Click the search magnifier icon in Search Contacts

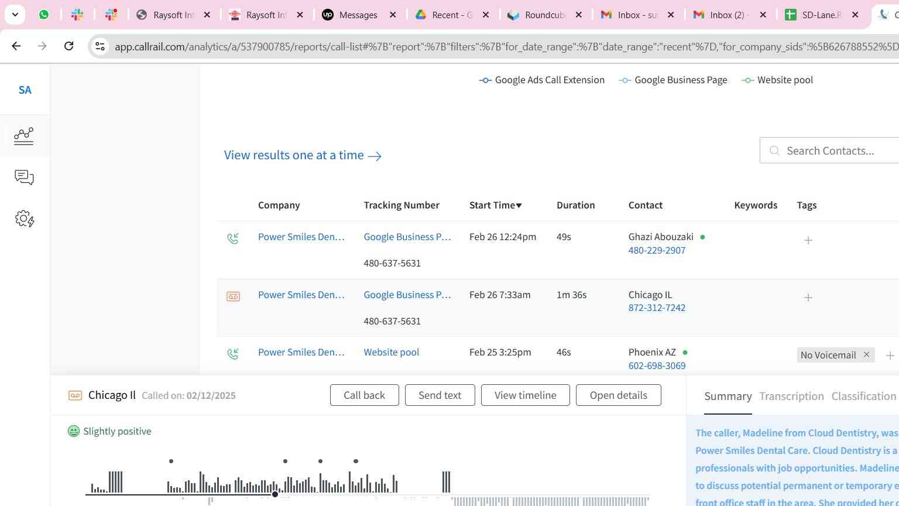[774, 151]
